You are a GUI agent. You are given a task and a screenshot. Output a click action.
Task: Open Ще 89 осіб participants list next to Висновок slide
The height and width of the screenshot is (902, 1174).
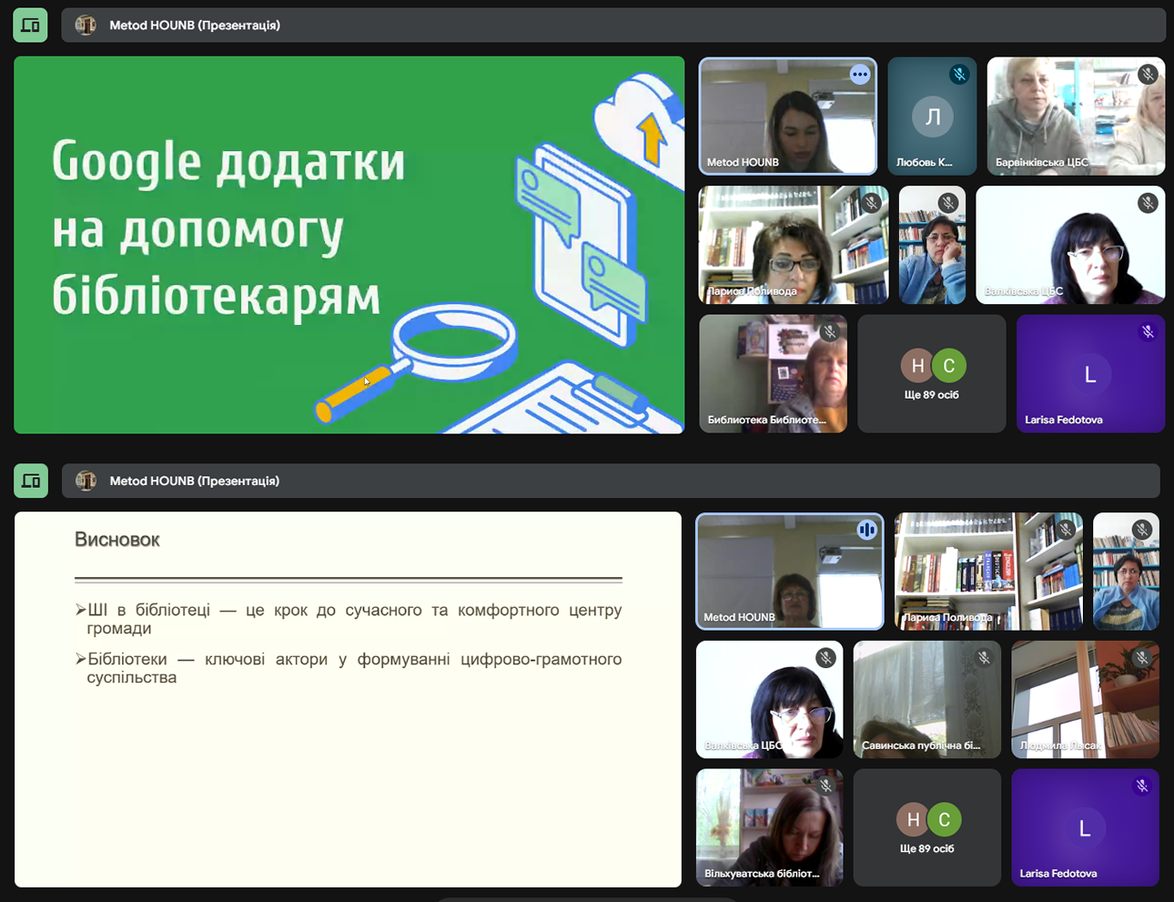point(927,828)
